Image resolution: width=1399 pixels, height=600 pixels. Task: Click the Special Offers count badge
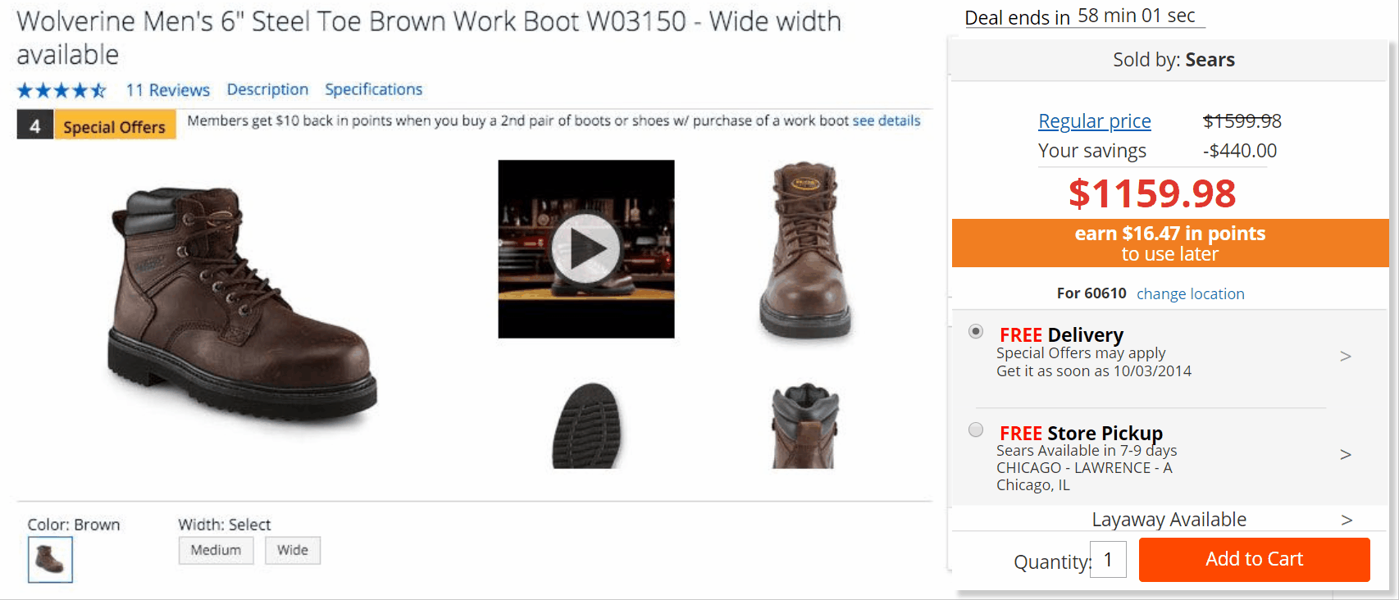point(35,126)
